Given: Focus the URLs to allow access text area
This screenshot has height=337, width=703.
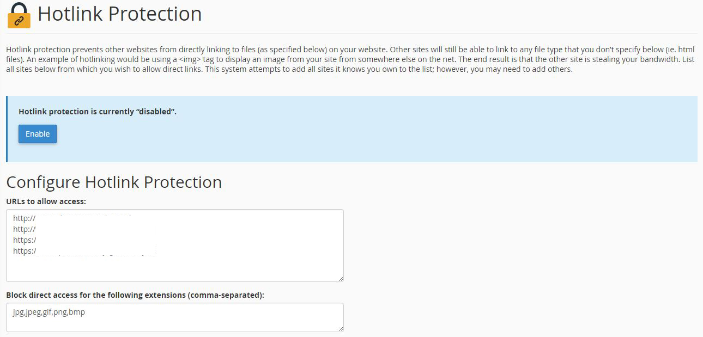Looking at the screenshot, I should [175, 246].
